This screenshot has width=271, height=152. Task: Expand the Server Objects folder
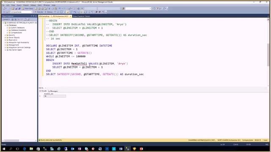click(x=6, y=38)
